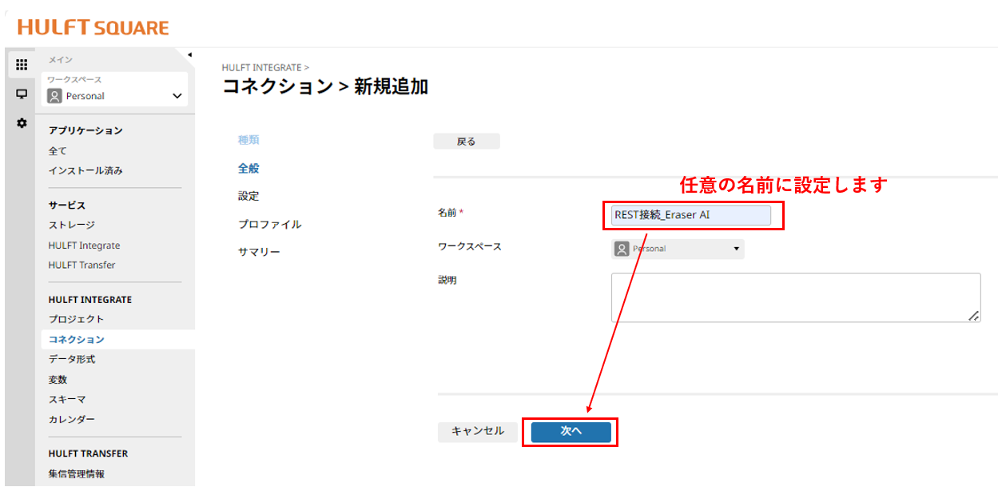Open カレンダー in sidebar
The width and height of the screenshot is (998, 499).
(x=71, y=420)
